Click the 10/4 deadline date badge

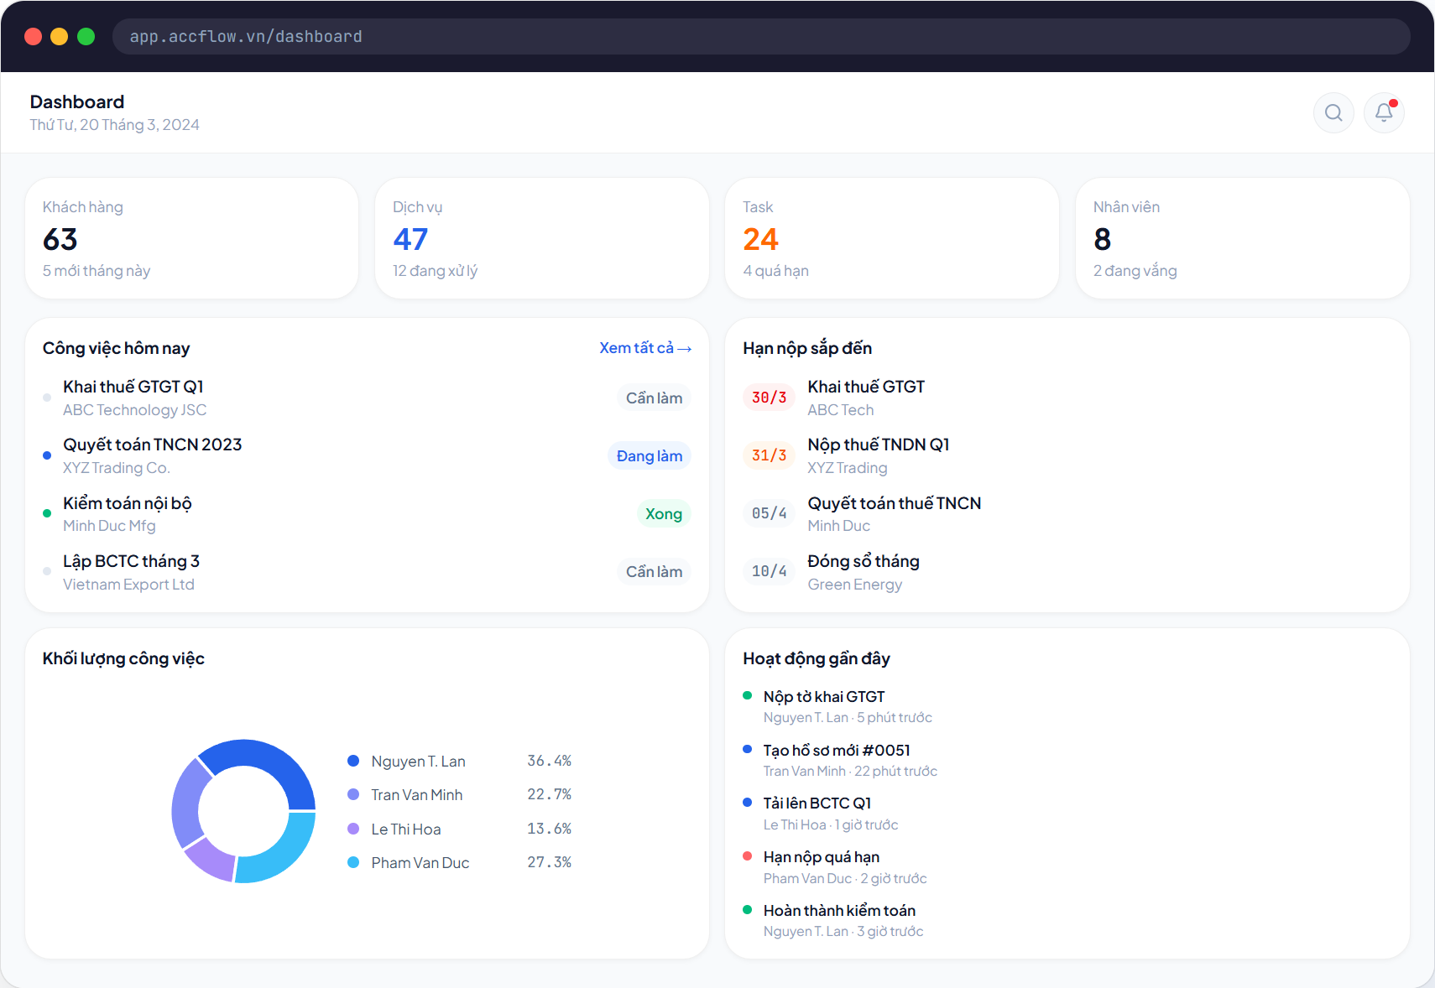pyautogui.click(x=770, y=571)
